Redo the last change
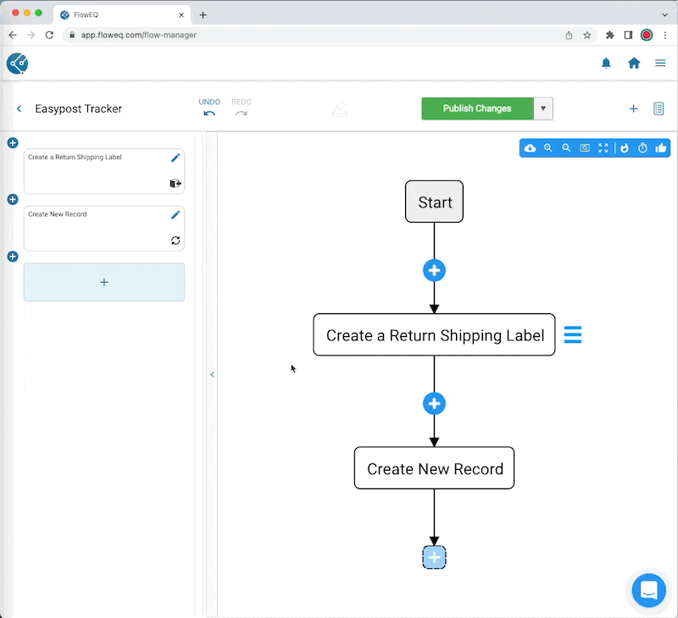 tap(242, 108)
